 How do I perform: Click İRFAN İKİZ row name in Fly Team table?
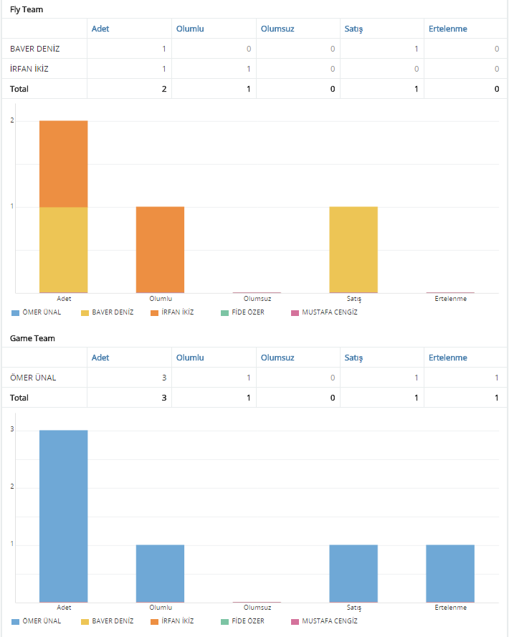(x=29, y=69)
